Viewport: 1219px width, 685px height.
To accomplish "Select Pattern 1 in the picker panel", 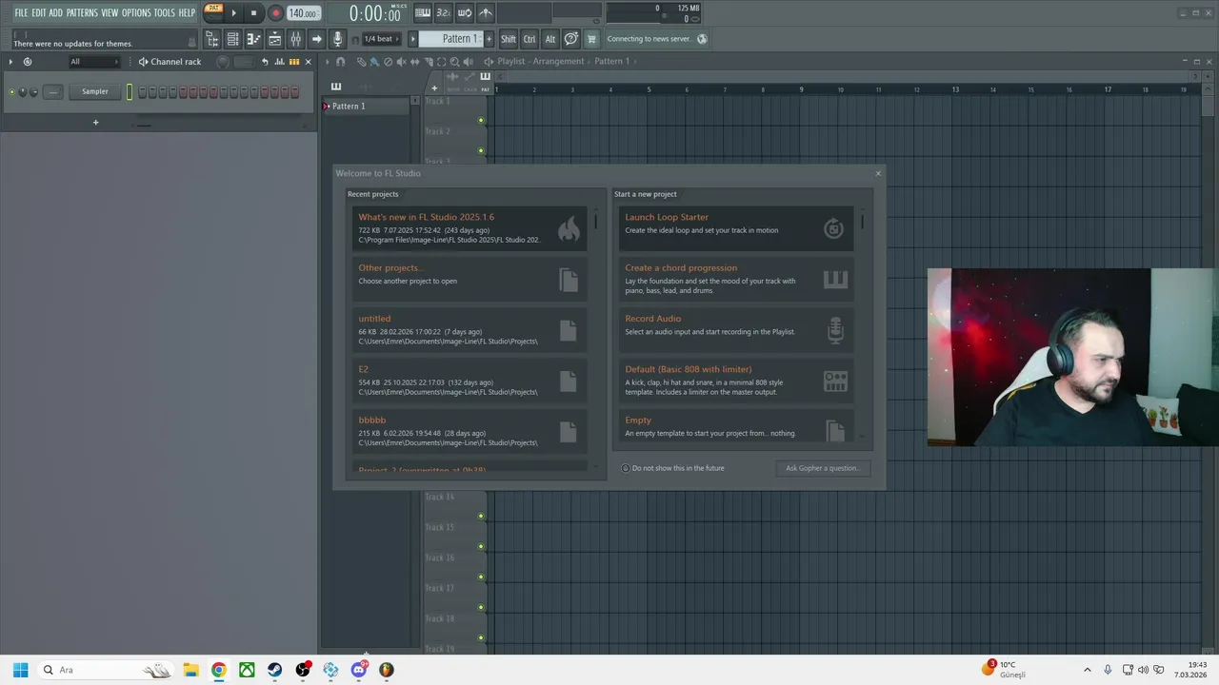I will pos(366,106).
